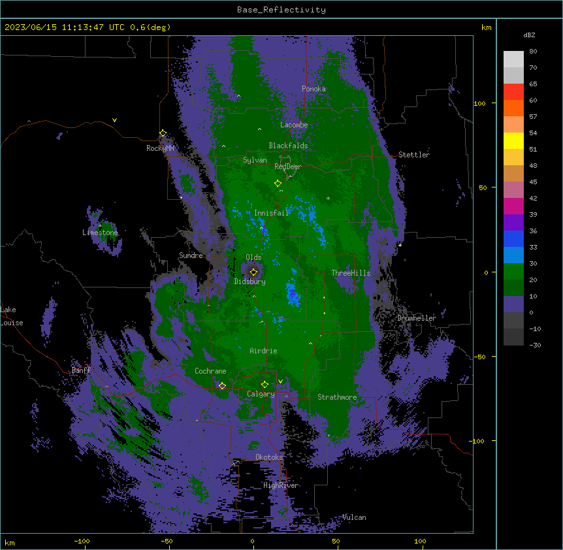Click the Ponoka city label
The width and height of the screenshot is (563, 550).
pyautogui.click(x=314, y=89)
